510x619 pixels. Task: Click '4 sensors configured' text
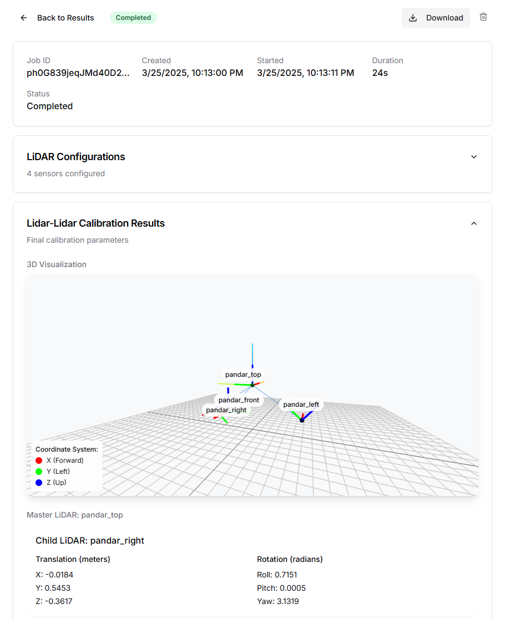[65, 173]
